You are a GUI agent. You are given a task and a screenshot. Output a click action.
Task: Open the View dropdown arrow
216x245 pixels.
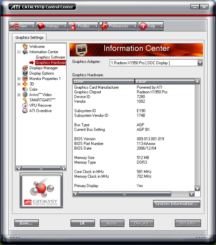33,26
